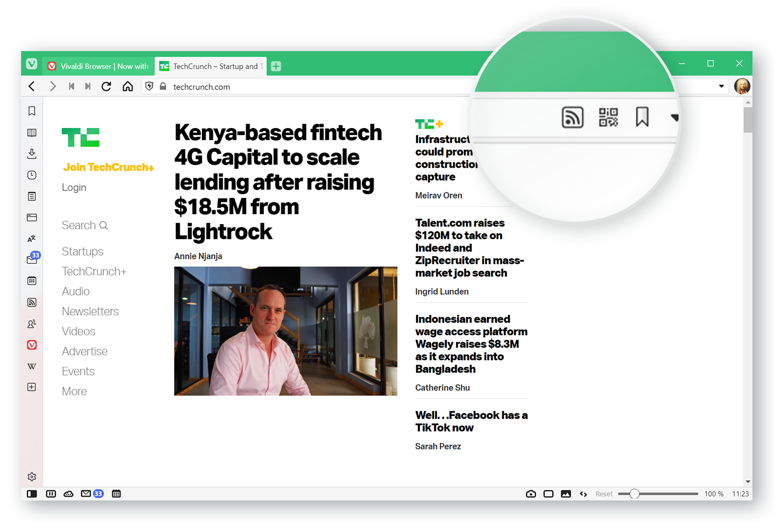Open the Downloads panel in sidebar
This screenshot has width=774, height=522.
click(32, 154)
